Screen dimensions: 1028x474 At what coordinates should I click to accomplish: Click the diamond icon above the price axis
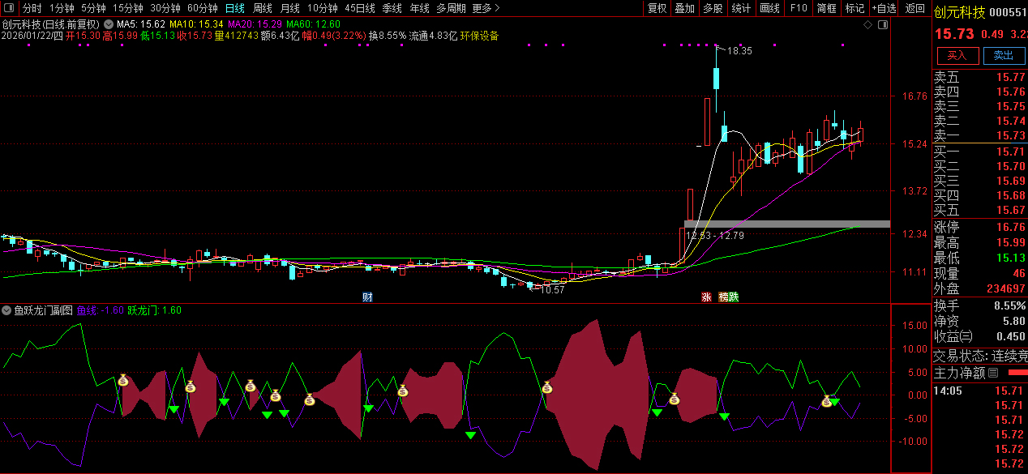click(867, 25)
